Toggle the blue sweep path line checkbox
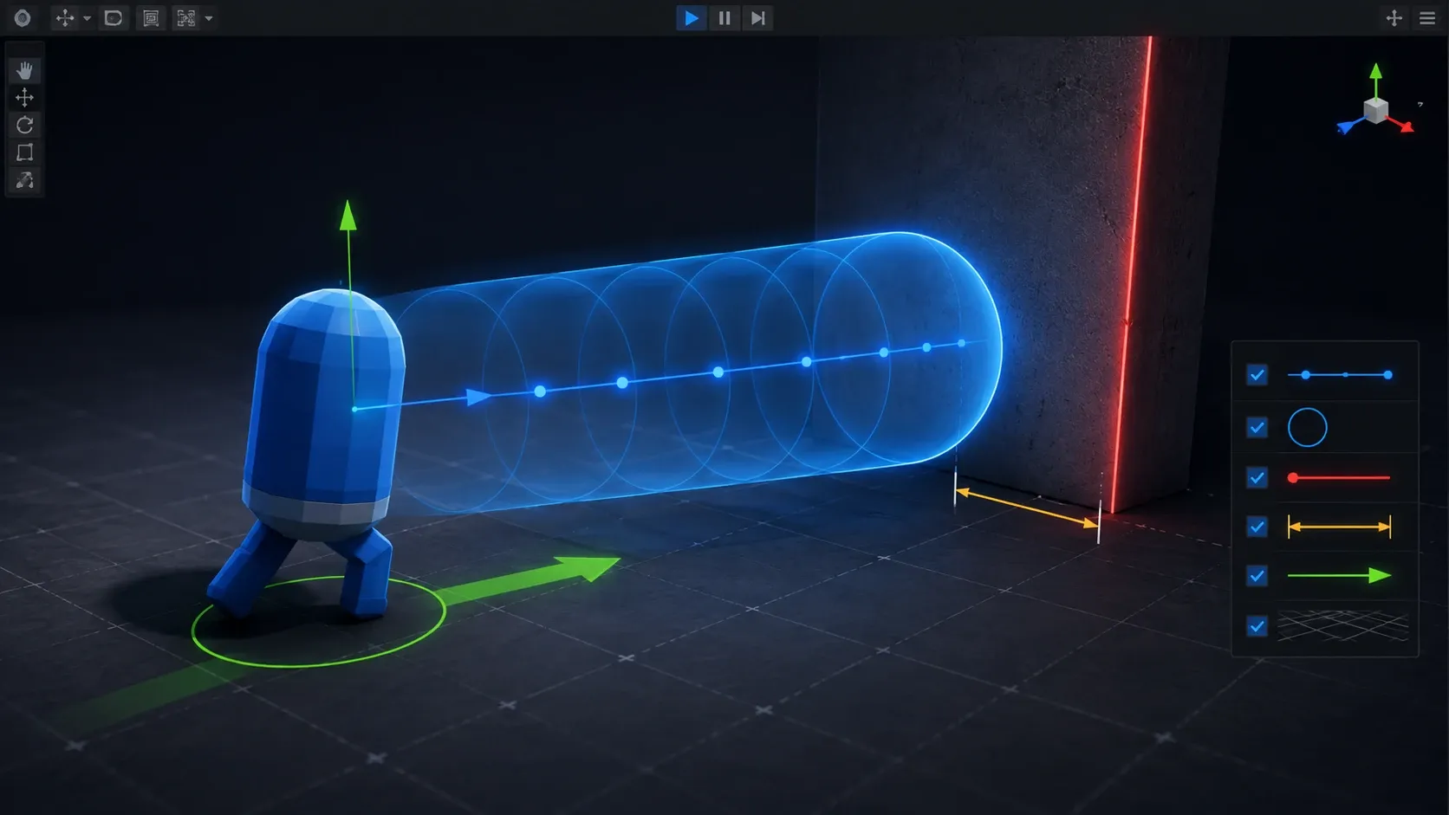The image size is (1449, 815). click(x=1257, y=374)
